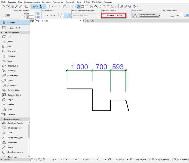Viewport: 189px width, 163px height.
Task: Switch to the 3D / Все tab
Action: [90, 21]
